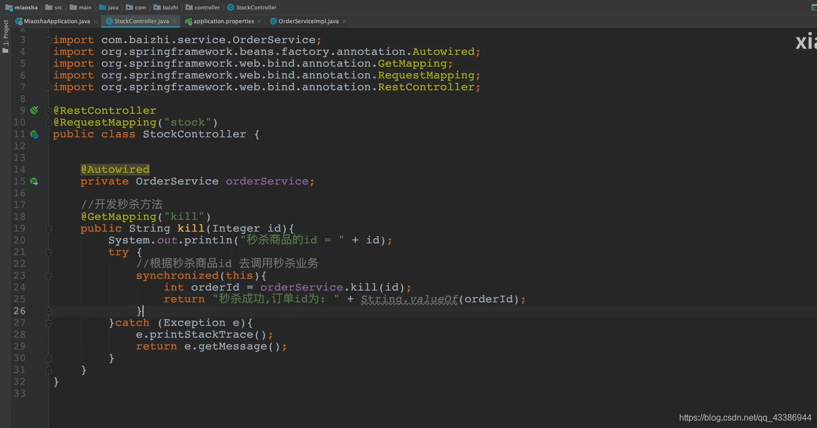This screenshot has height=428, width=817.
Task: Click e.getMessage() on line 29
Action: pos(232,347)
